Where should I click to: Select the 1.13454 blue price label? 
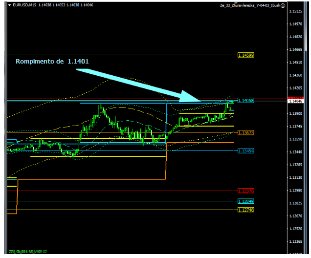tap(246, 151)
